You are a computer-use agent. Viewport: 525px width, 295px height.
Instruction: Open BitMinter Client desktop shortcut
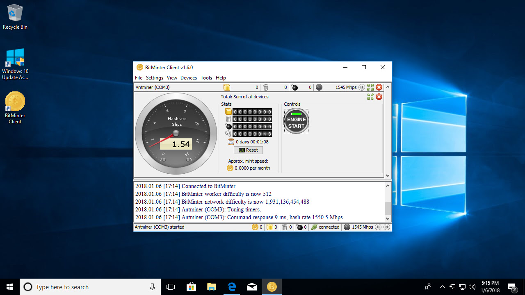15,107
